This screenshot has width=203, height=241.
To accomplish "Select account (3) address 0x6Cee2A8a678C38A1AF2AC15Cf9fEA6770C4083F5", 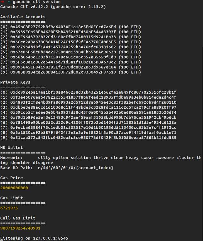I will pyautogui.click(x=63, y=42).
